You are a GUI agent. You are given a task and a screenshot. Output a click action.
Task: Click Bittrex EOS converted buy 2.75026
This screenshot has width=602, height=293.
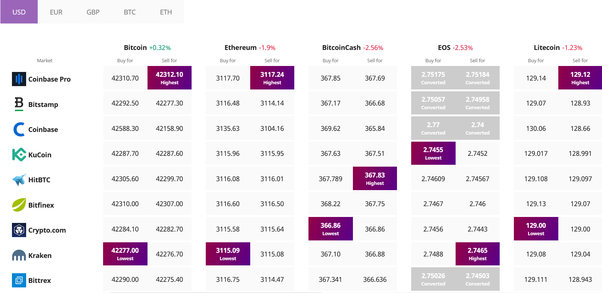pyautogui.click(x=433, y=279)
